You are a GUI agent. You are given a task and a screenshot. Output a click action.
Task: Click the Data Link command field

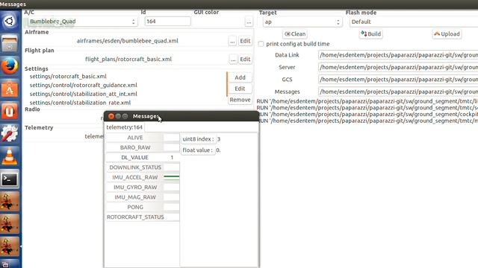point(398,55)
